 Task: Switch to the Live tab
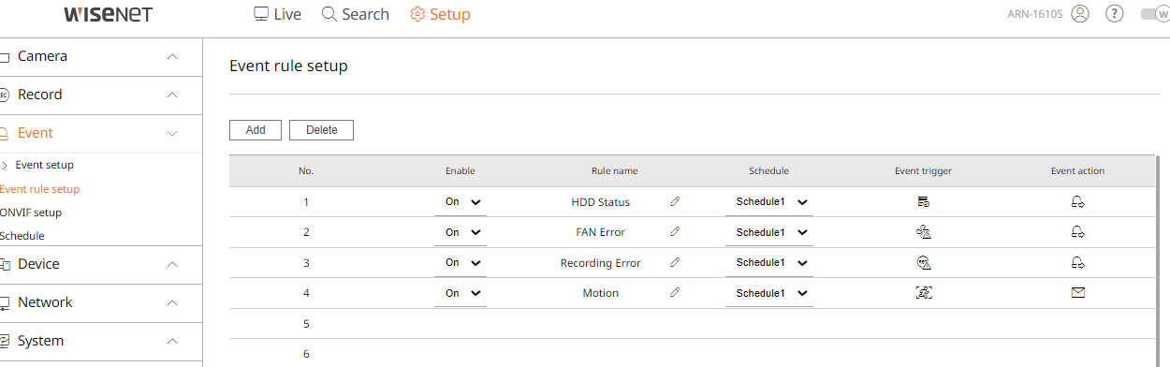click(x=277, y=14)
